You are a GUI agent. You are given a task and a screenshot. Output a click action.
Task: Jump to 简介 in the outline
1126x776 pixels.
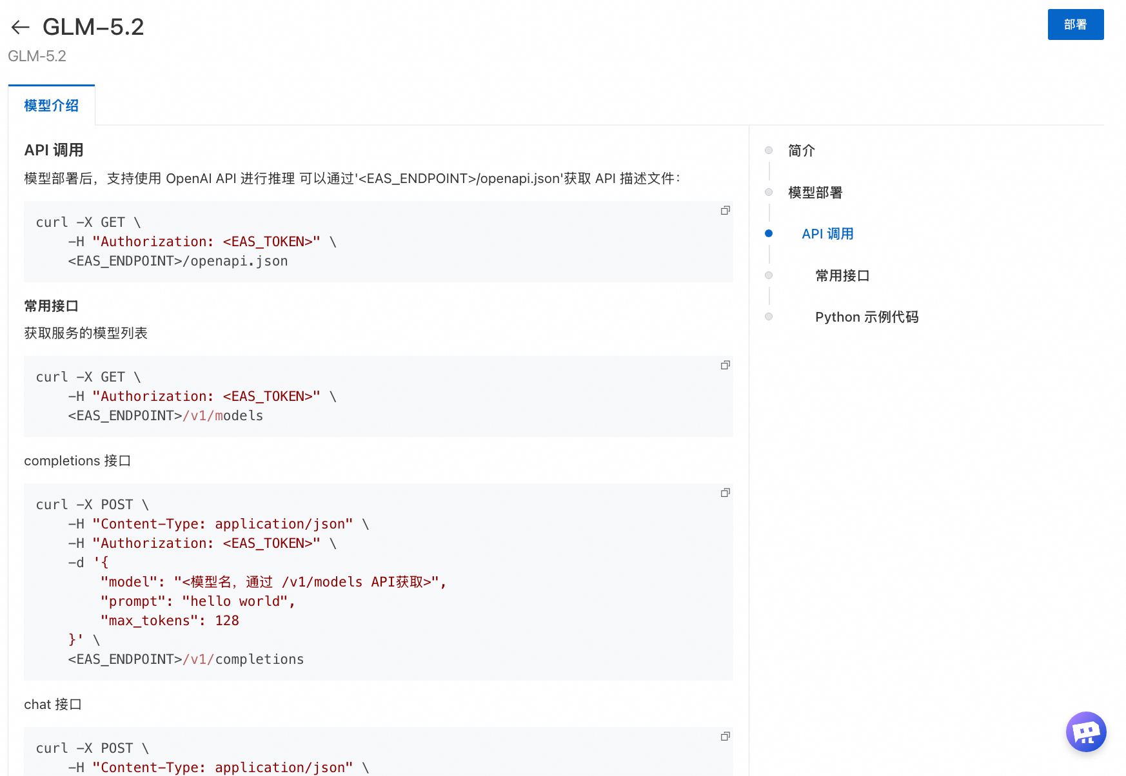pyautogui.click(x=802, y=151)
